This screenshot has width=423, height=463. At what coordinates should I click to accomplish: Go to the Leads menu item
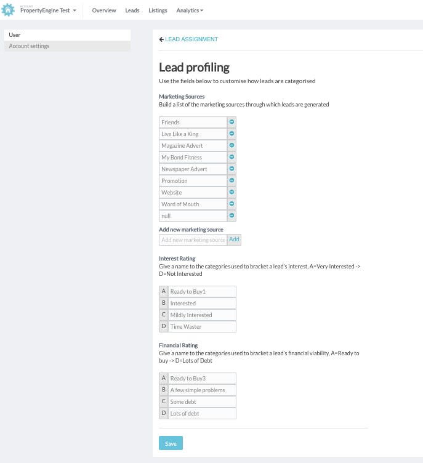point(132,10)
